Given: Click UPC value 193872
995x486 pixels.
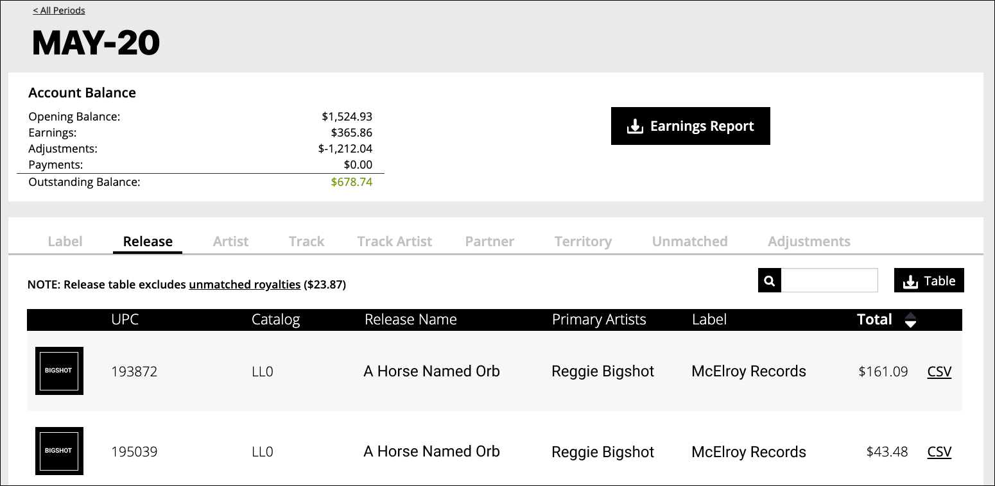Looking at the screenshot, I should coord(134,371).
